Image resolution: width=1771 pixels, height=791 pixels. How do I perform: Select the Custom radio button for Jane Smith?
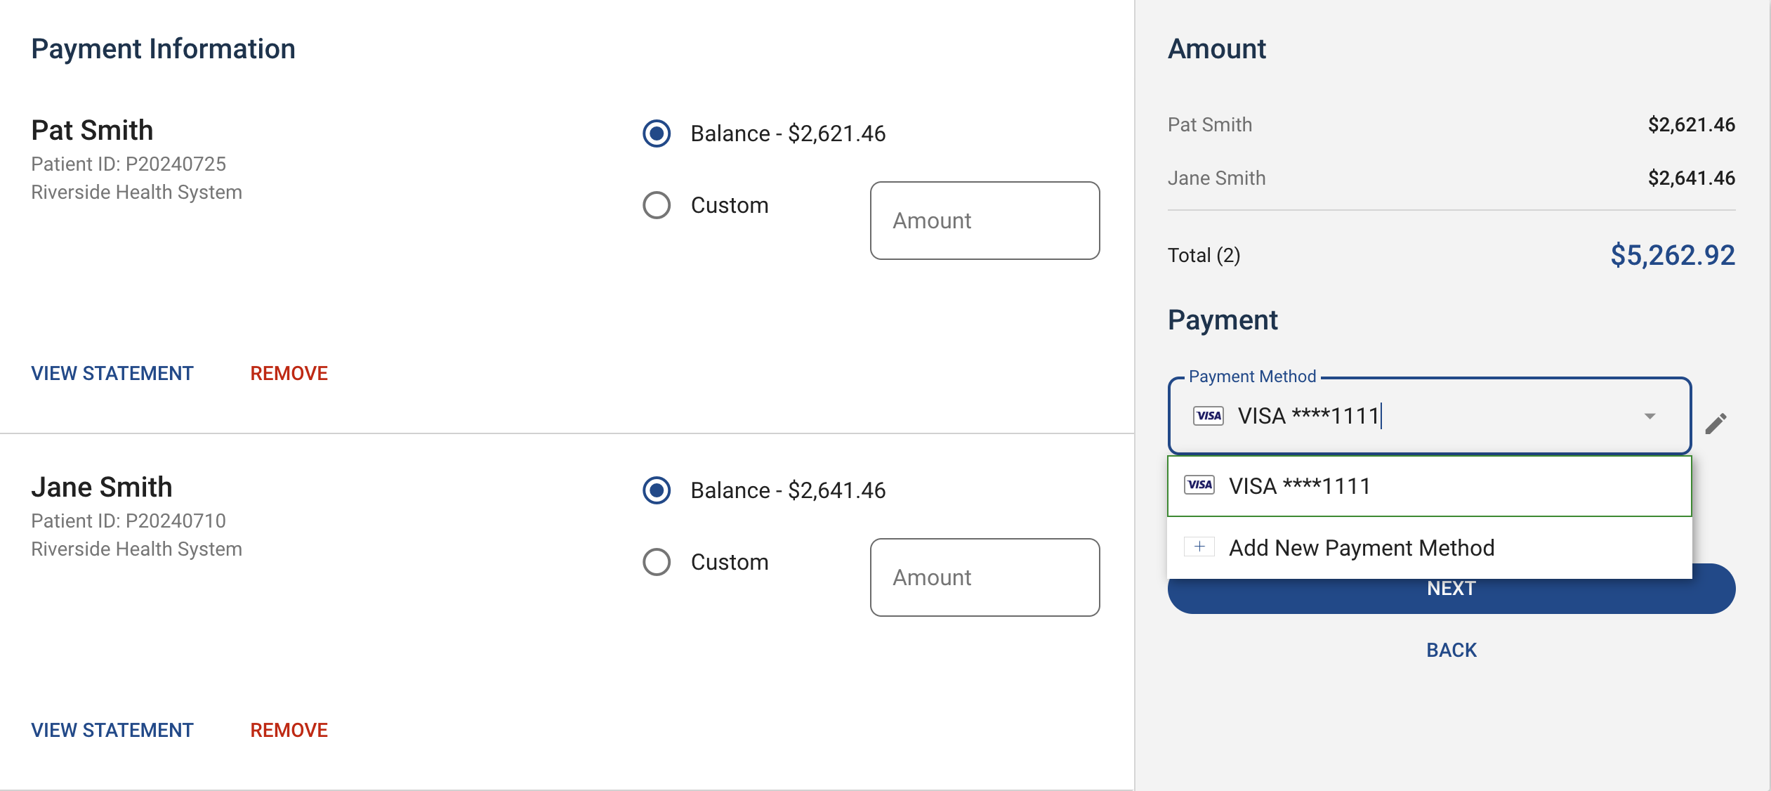click(x=656, y=562)
